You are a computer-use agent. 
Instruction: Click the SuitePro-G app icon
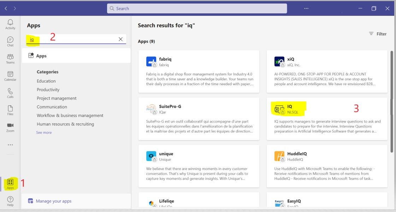pyautogui.click(x=151, y=109)
